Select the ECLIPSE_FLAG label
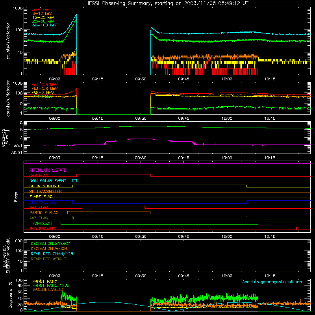Viewport: 315px width, 315px height. point(43,202)
